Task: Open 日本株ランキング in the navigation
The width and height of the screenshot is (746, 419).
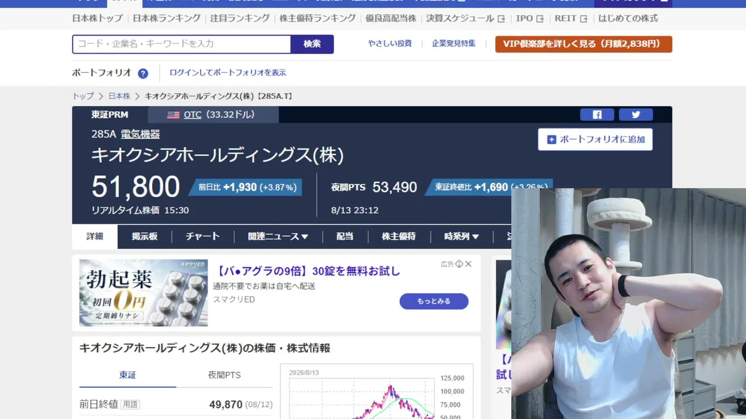Action: (x=167, y=19)
